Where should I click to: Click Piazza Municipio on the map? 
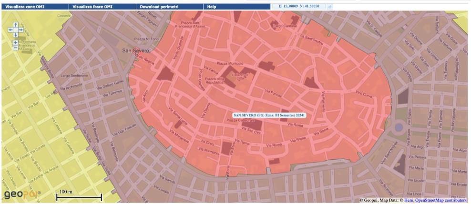click(x=230, y=63)
